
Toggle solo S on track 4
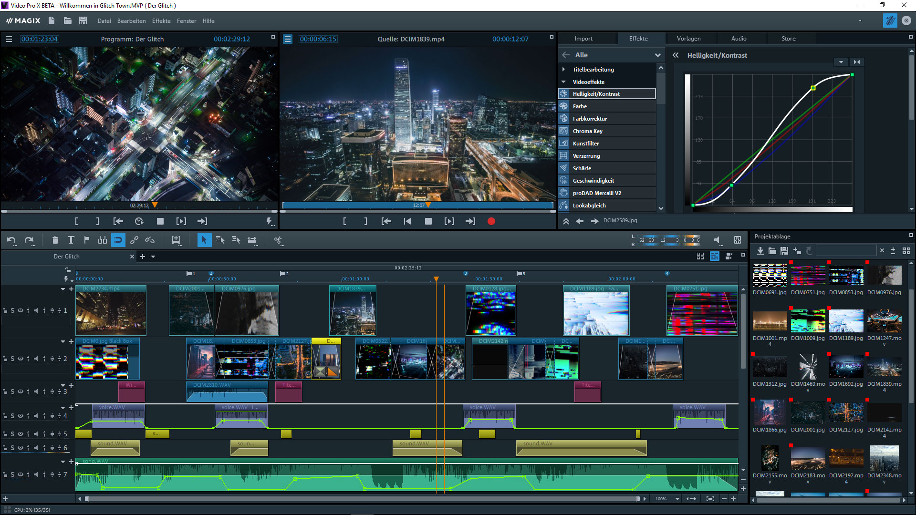12,416
